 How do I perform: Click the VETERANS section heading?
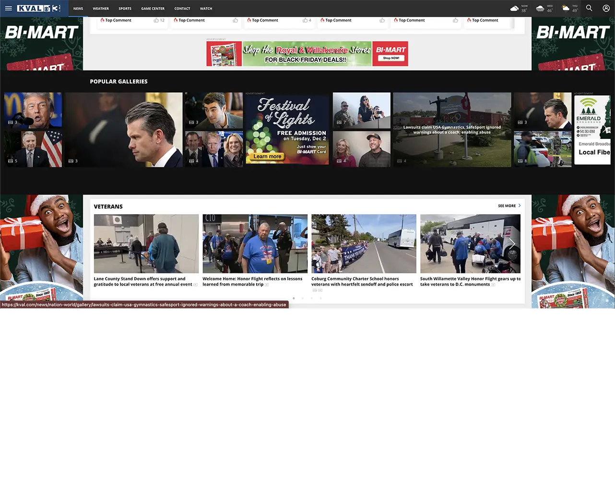coord(108,206)
